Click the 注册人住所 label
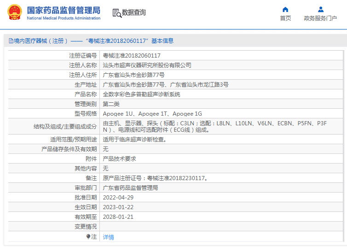347x252 pixels. 83,75
